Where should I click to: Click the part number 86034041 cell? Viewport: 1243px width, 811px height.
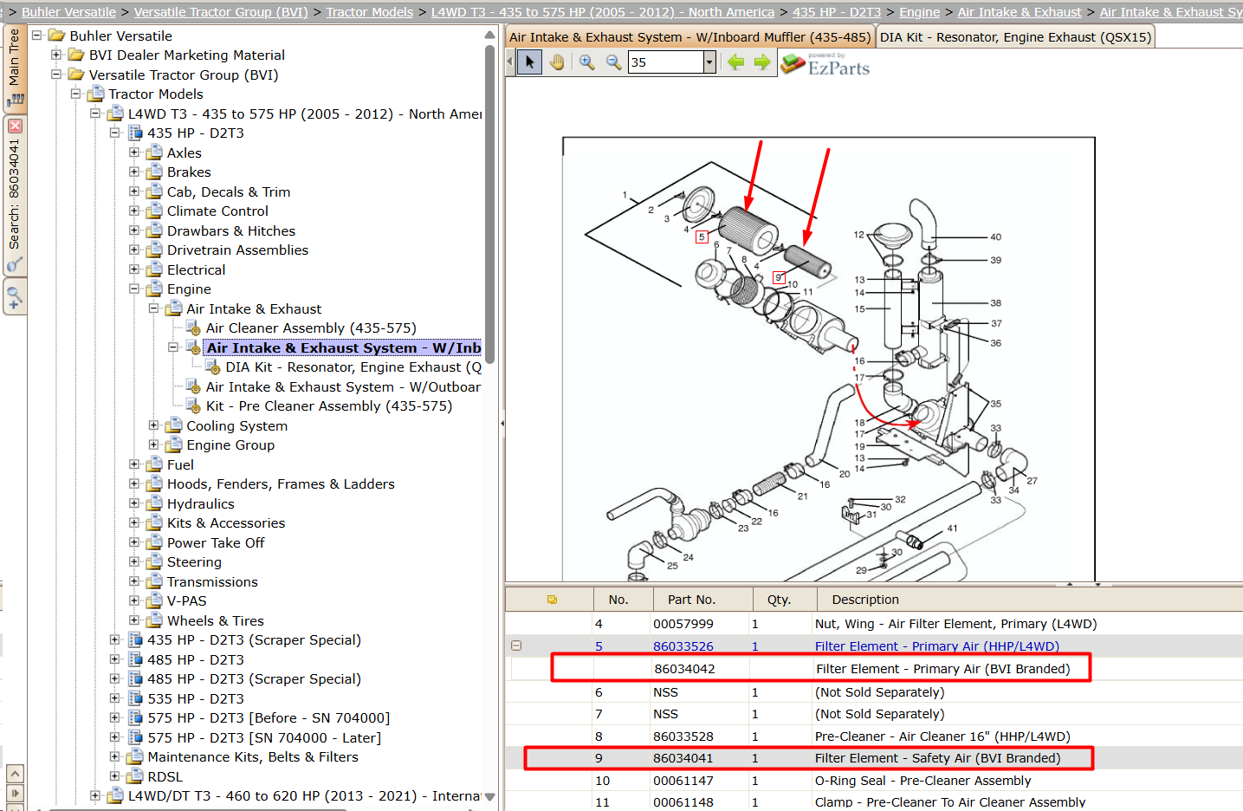[683, 758]
